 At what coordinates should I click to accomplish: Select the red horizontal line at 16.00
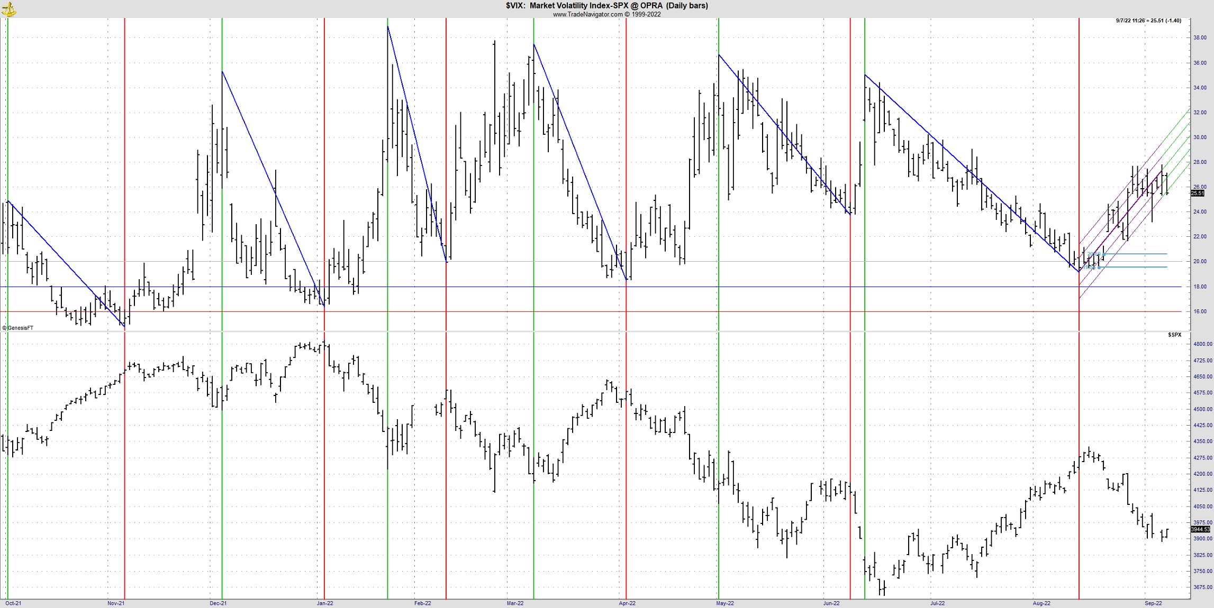pos(591,311)
